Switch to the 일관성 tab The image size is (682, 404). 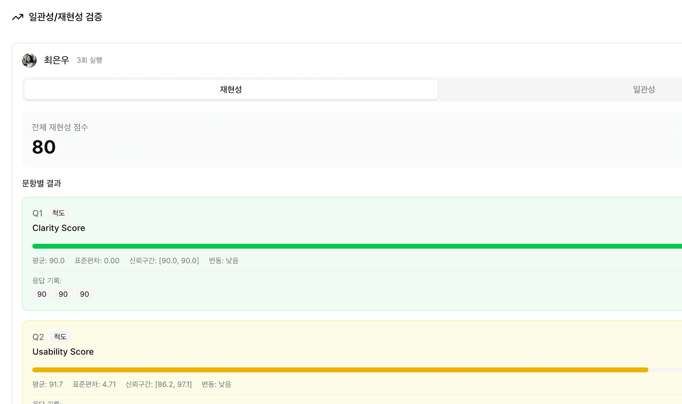point(643,89)
